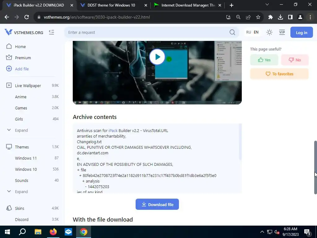317x238 pixels.
Task: Close the DDST theme tab
Action: pyautogui.click(x=146, y=5)
